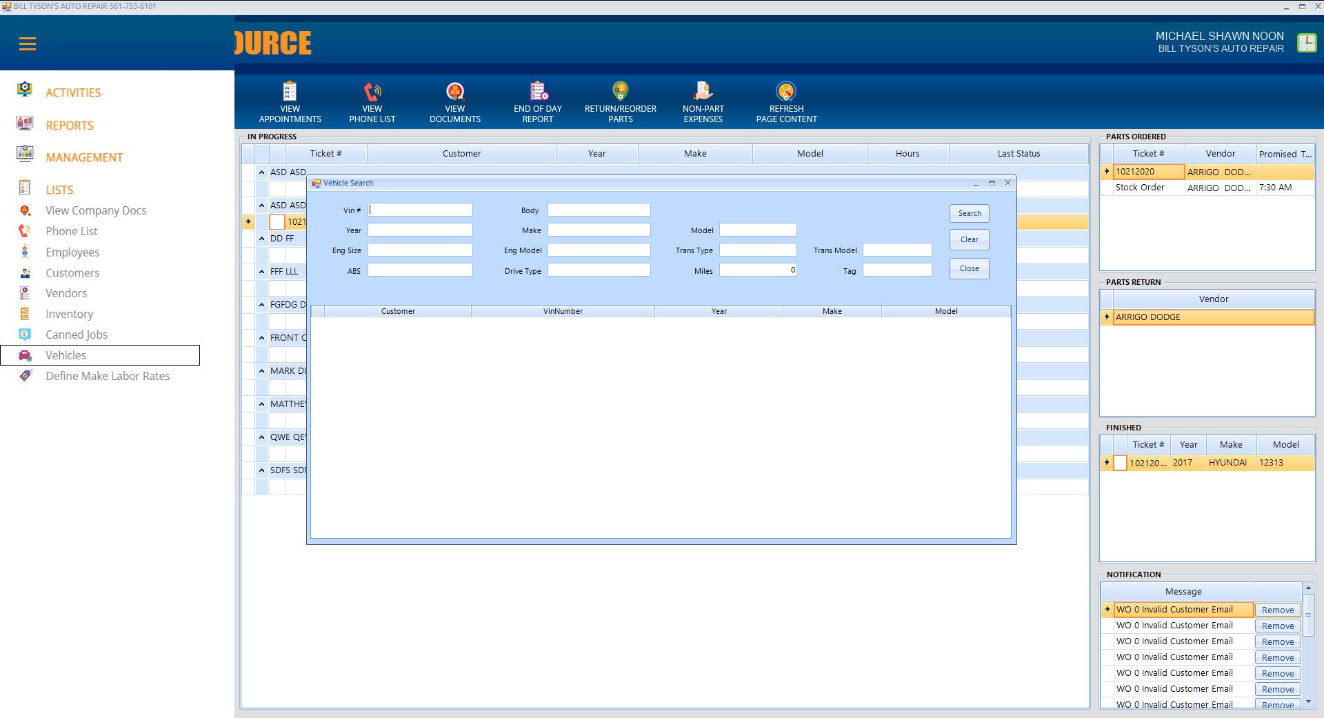The height and width of the screenshot is (718, 1324).
Task: Click the View Documents icon
Action: [x=455, y=92]
